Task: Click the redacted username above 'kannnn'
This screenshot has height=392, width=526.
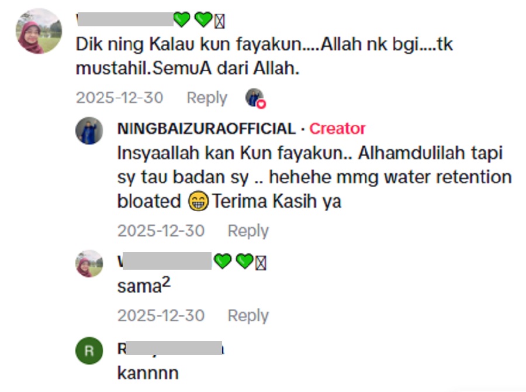Action: point(170,349)
